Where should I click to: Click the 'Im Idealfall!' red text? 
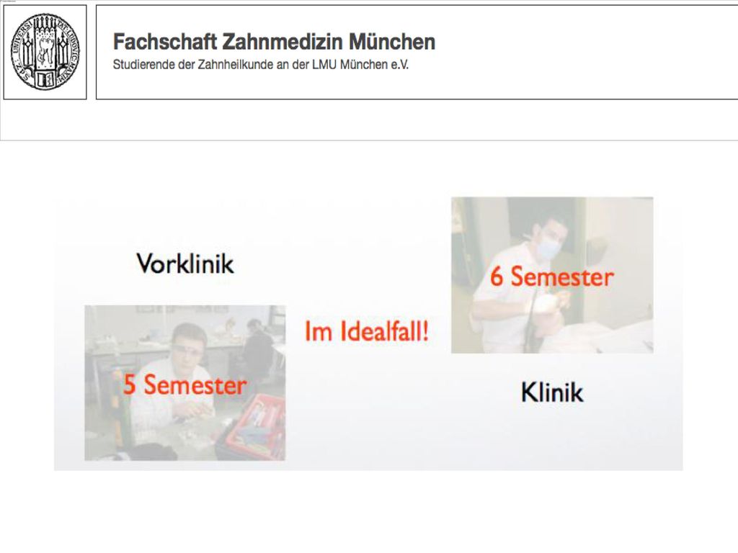(367, 331)
